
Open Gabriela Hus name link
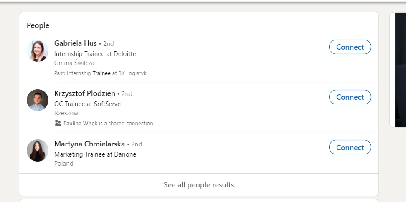(x=75, y=43)
